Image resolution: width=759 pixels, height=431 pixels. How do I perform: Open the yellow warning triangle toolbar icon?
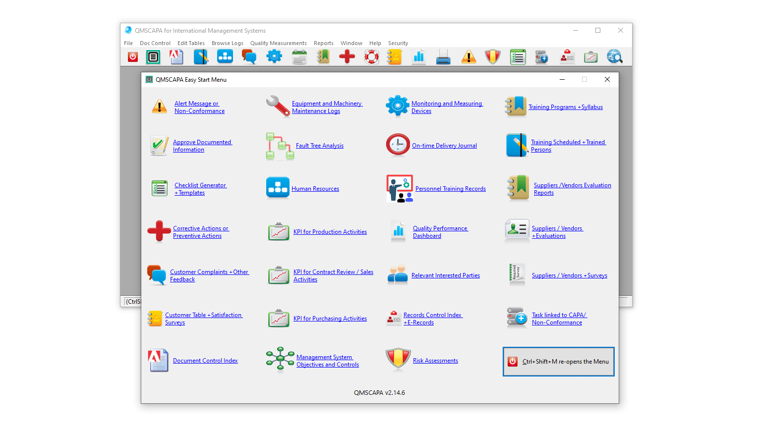click(468, 57)
